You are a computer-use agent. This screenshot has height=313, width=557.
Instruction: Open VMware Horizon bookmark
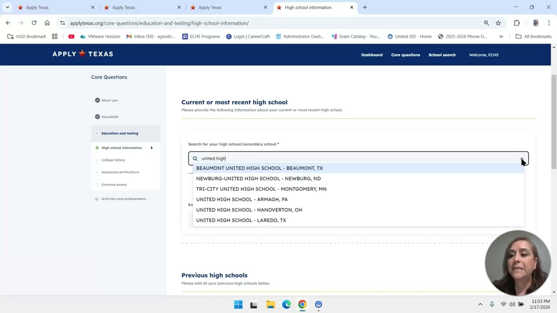[x=100, y=37]
